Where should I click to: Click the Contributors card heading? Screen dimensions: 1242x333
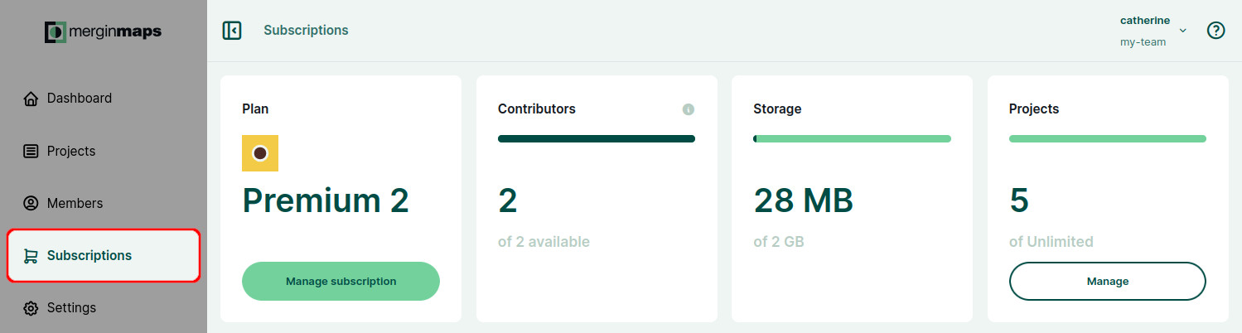point(537,109)
